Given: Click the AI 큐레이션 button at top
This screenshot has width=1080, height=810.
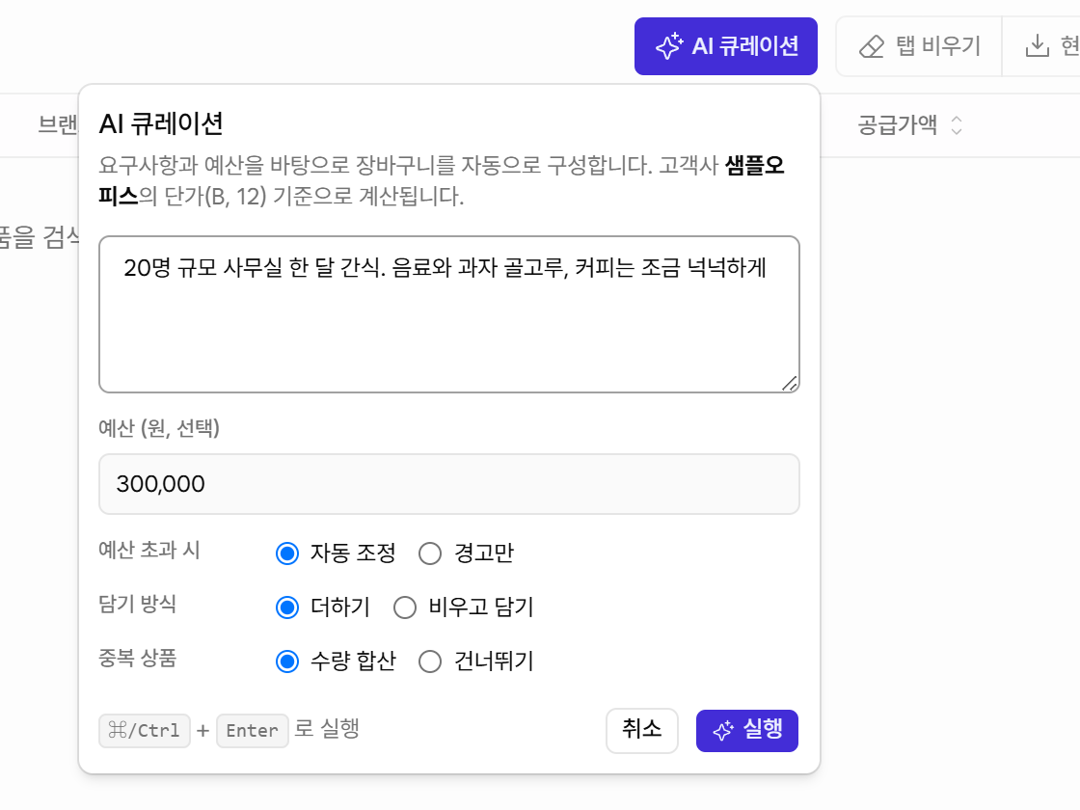Looking at the screenshot, I should (x=725, y=46).
